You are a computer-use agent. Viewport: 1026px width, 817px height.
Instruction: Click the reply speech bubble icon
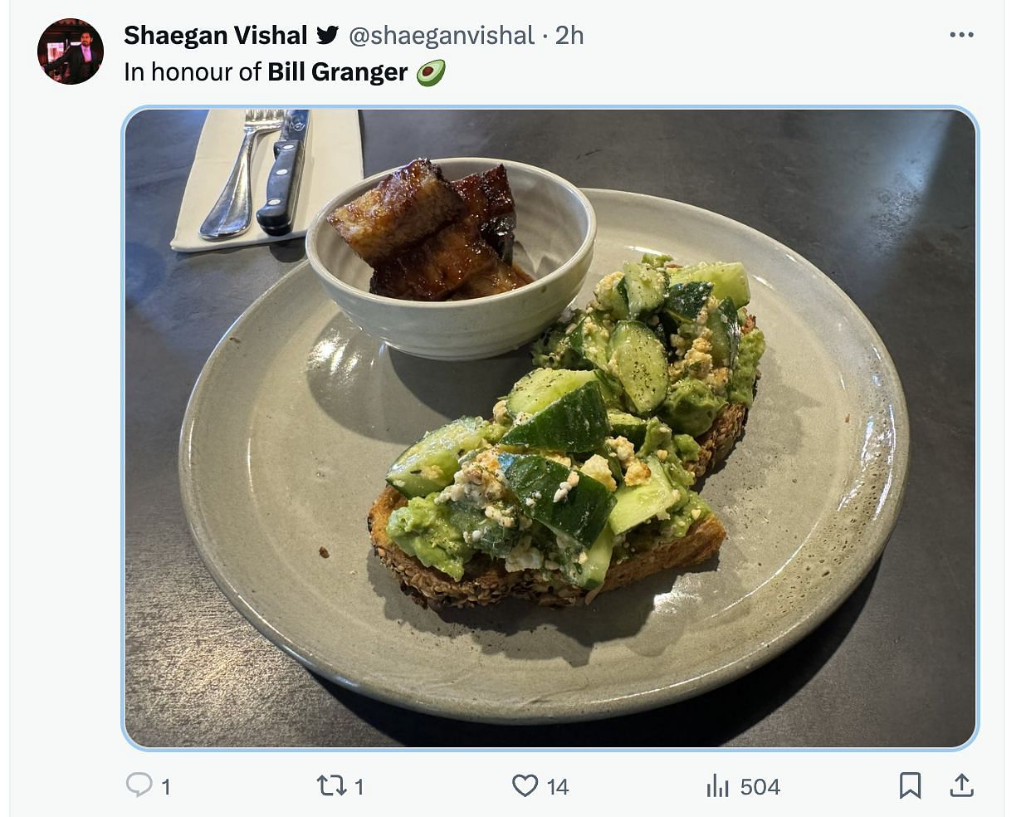click(139, 785)
